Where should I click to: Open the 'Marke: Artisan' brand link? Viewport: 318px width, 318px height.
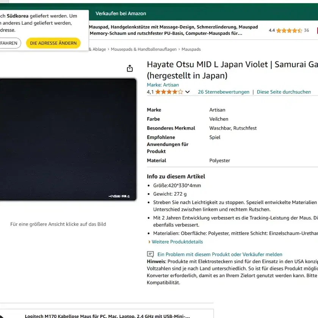163,85
